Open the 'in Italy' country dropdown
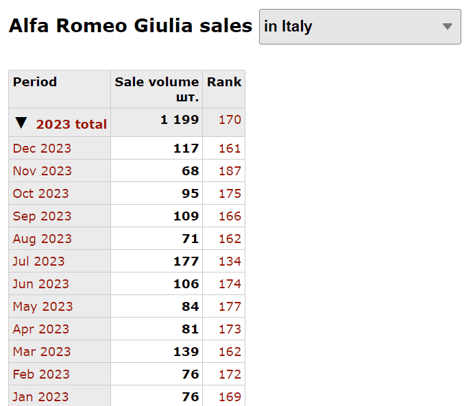The image size is (475, 406). (360, 27)
